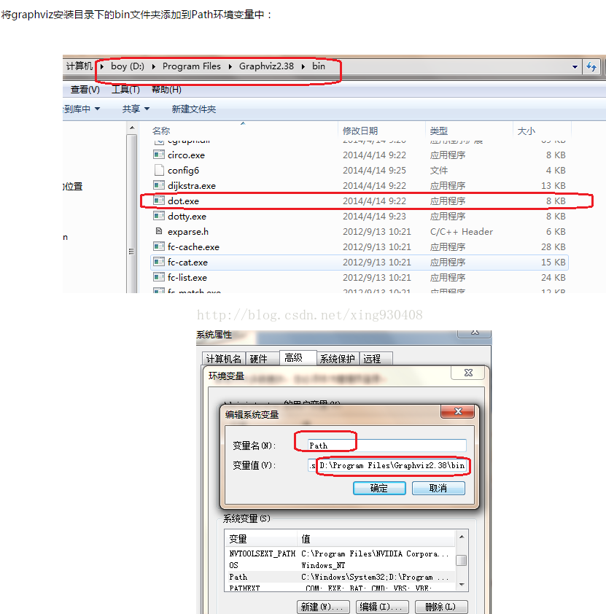Click the dot.exe application icon
The height and width of the screenshot is (614, 606).
point(159,201)
